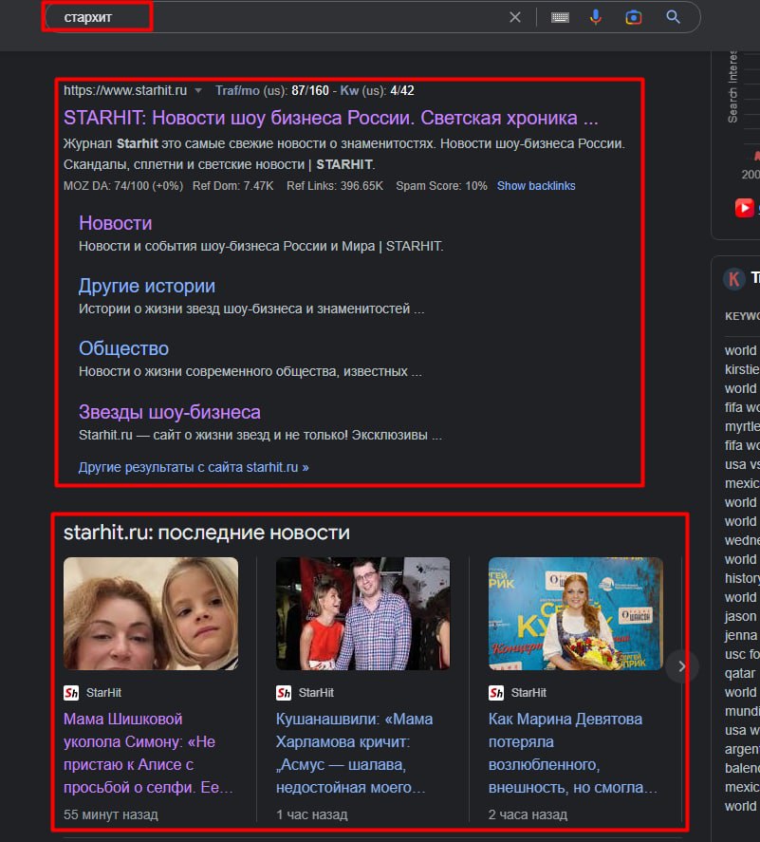
Task: Select the 55 минут назад timestamp
Action: pos(111,814)
